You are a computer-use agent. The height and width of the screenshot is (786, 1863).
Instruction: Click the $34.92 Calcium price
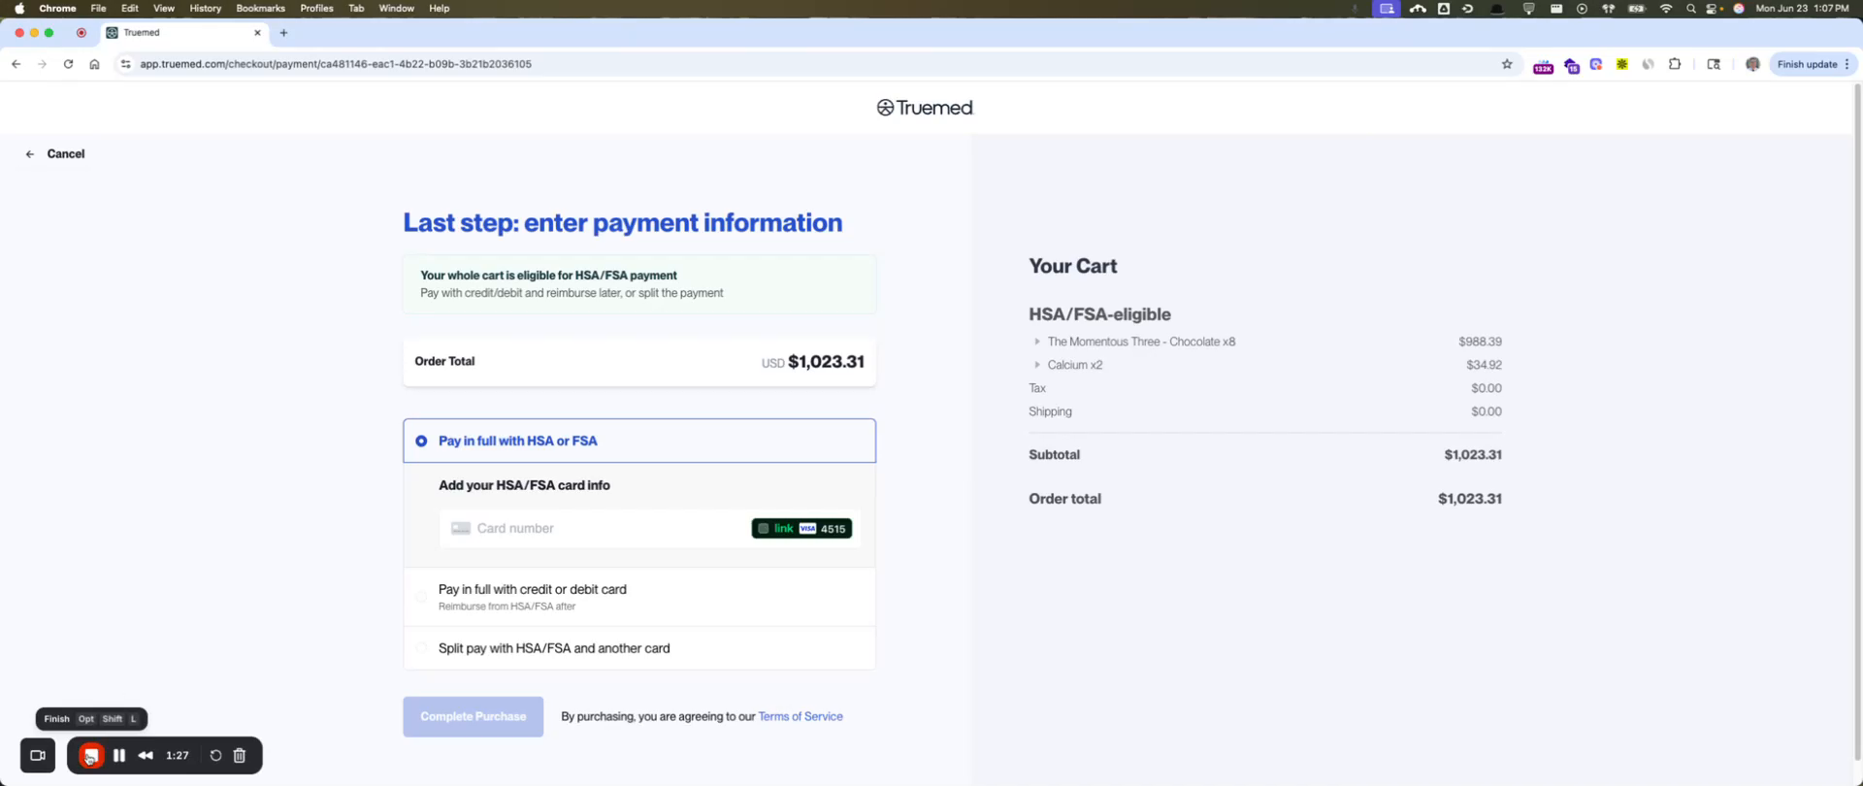[1484, 365]
